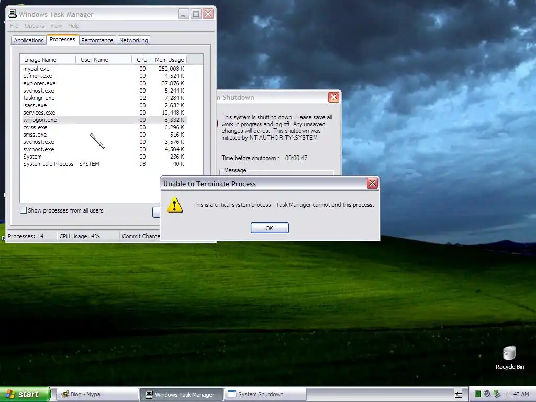This screenshot has width=536, height=402.
Task: Select the winlogon.exe process row
Action: coord(104,120)
